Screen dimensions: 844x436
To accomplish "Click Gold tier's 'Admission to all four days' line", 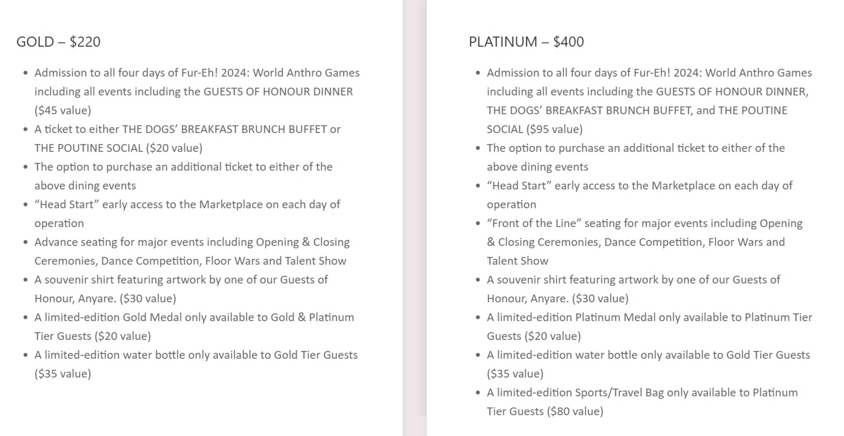I will pos(197,73).
